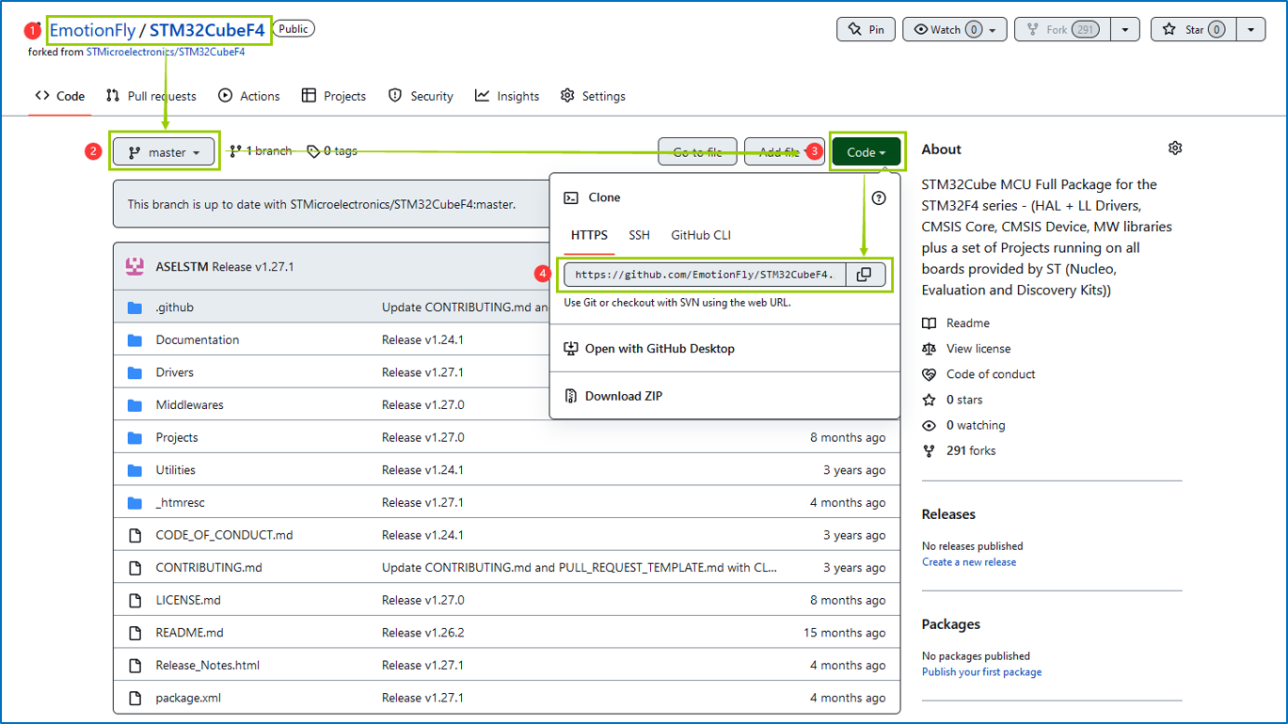Open the Code tab
The image size is (1288, 724).
point(60,96)
